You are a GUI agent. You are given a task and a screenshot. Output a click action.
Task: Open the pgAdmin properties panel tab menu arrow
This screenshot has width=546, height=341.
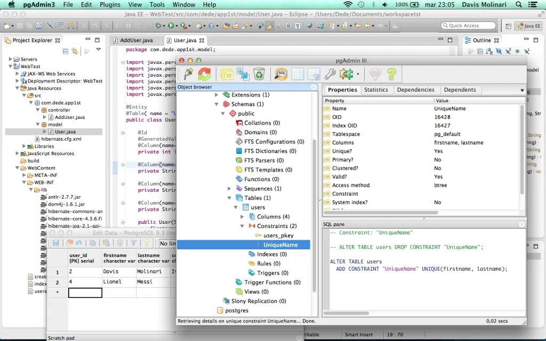click(522, 90)
